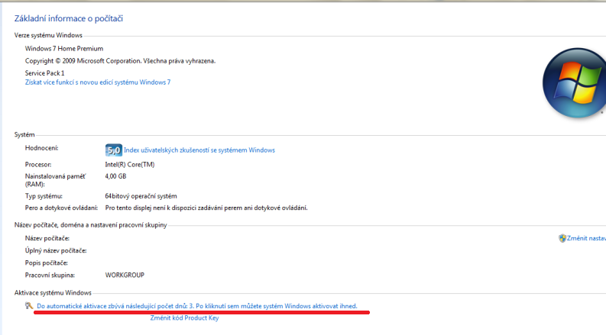
Task: Click the WORKGROUP workgroup value
Action: point(125,275)
